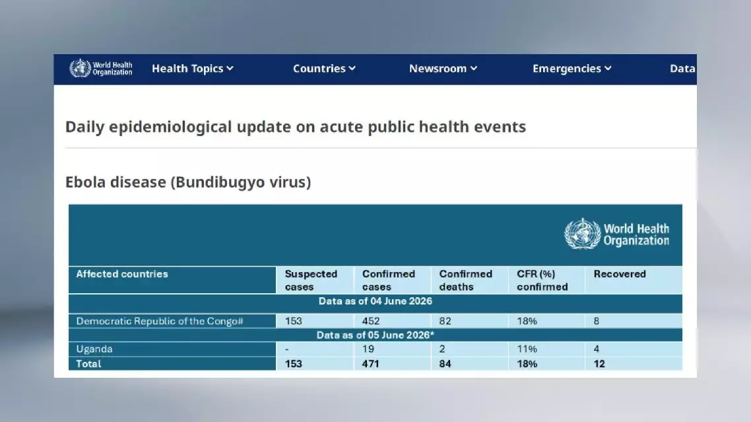Click the WHO logo in the navigation bar
751x422 pixels.
coord(100,69)
